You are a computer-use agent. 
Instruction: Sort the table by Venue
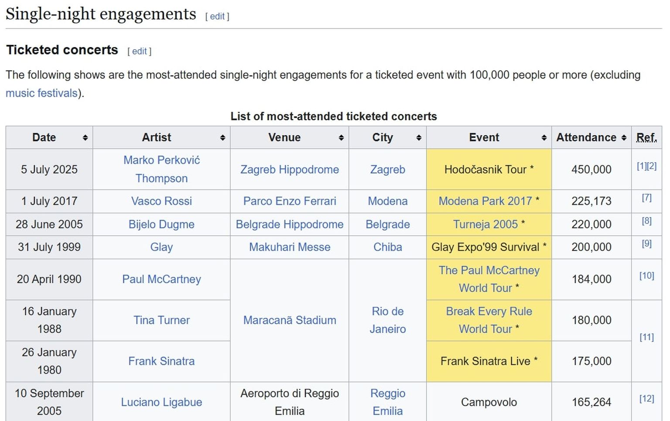click(341, 138)
